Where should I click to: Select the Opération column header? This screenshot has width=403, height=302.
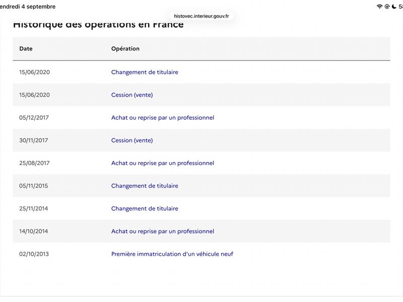coord(125,48)
